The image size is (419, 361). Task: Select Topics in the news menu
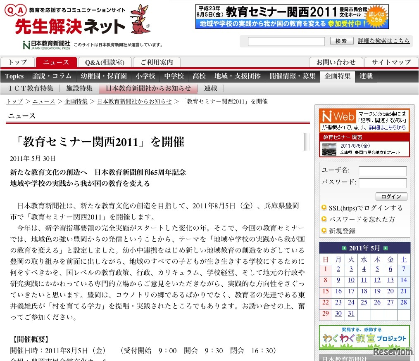pyautogui.click(x=14, y=76)
